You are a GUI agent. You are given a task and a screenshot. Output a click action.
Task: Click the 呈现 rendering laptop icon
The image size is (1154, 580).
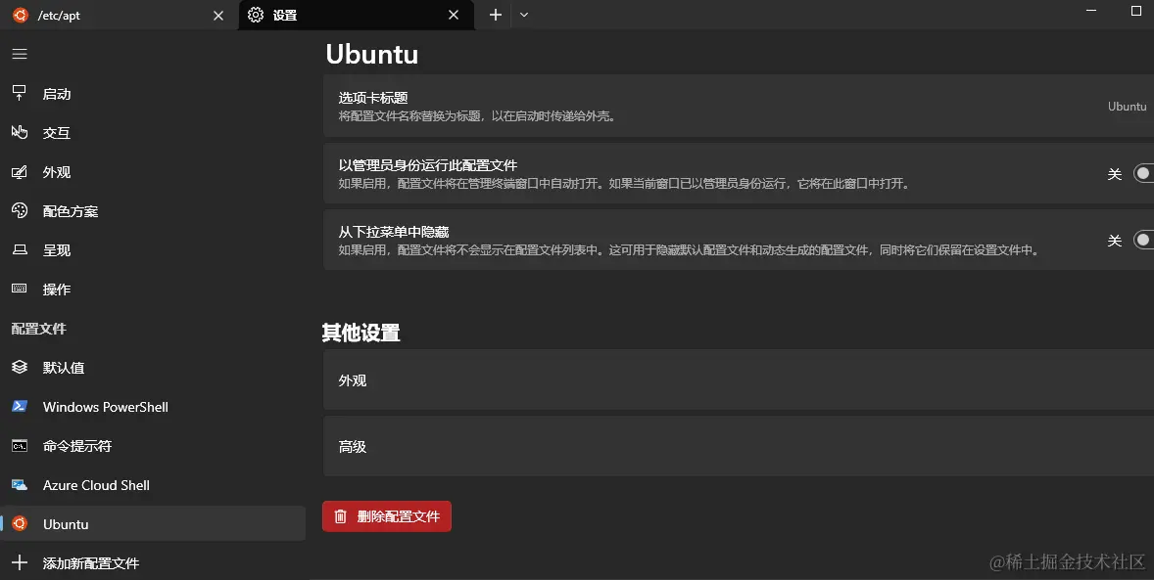coord(20,250)
